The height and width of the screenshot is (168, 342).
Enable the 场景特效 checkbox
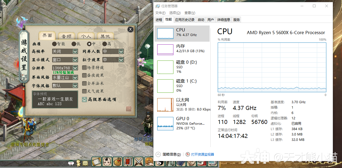point(85,67)
